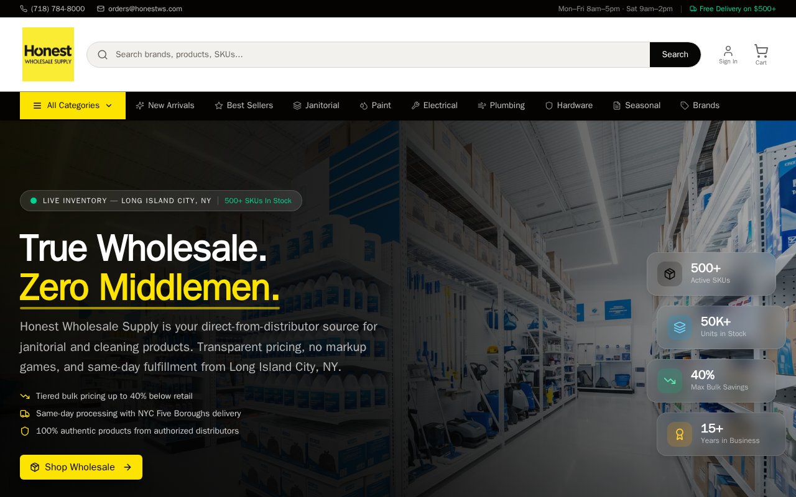The height and width of the screenshot is (497, 796).
Task: Click the hamburger icon beside All Categories
Action: [37, 106]
